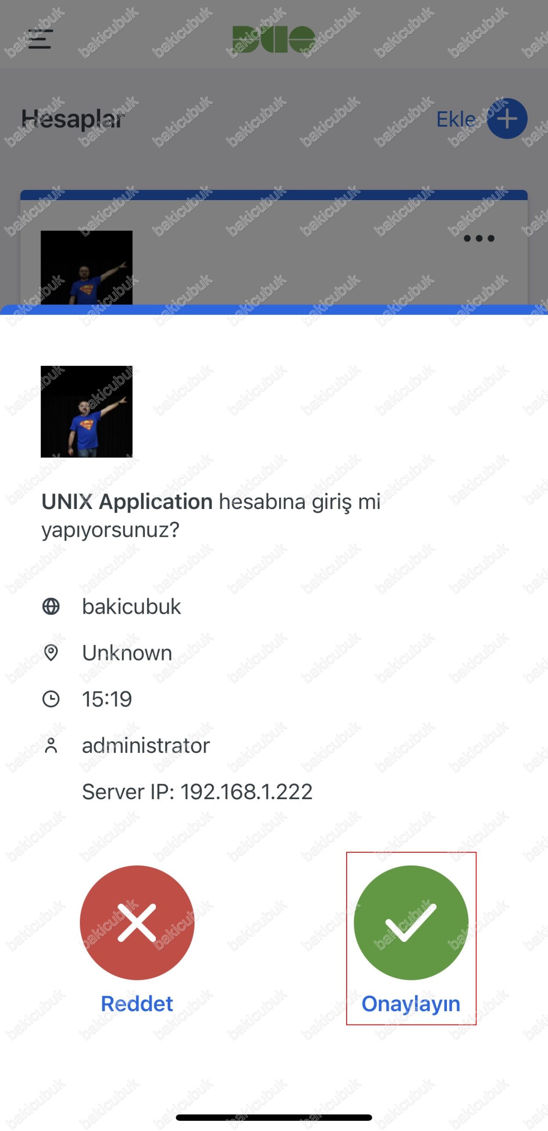The image size is (548, 1131).
Task: Tap the clock time icon
Action: coord(51,699)
